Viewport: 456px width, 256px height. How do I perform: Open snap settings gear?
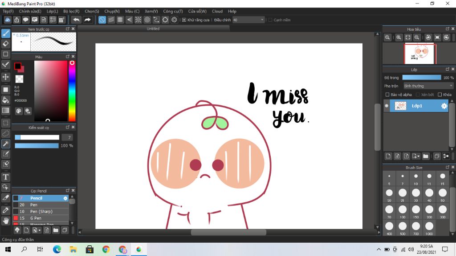pyautogui.click(x=174, y=20)
